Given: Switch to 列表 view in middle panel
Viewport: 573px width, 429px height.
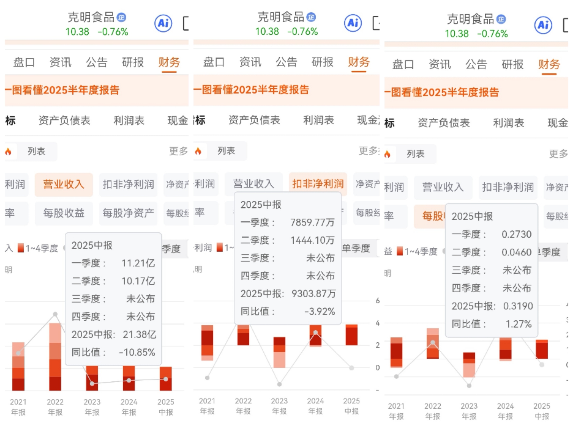Looking at the screenshot, I should click(x=226, y=151).
